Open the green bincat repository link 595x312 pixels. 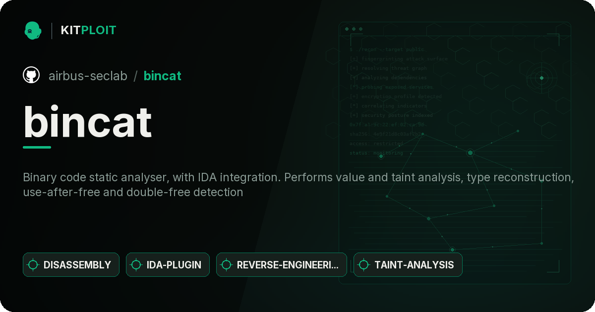(x=162, y=76)
